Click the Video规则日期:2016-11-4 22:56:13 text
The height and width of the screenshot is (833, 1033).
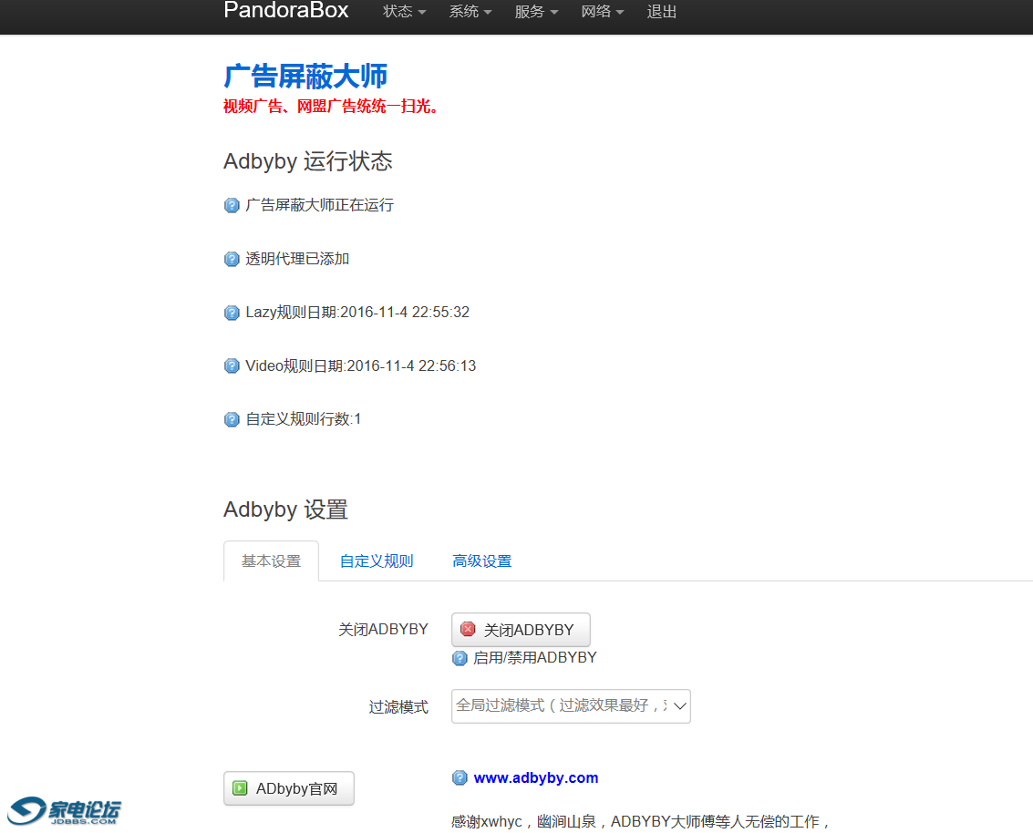360,365
